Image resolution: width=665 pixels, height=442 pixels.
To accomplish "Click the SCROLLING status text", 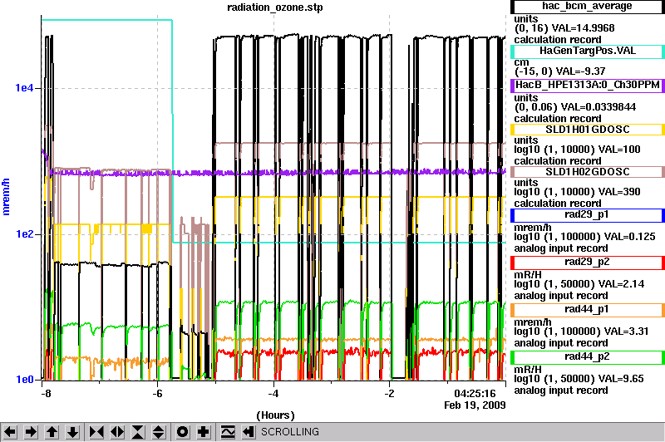I will point(289,432).
